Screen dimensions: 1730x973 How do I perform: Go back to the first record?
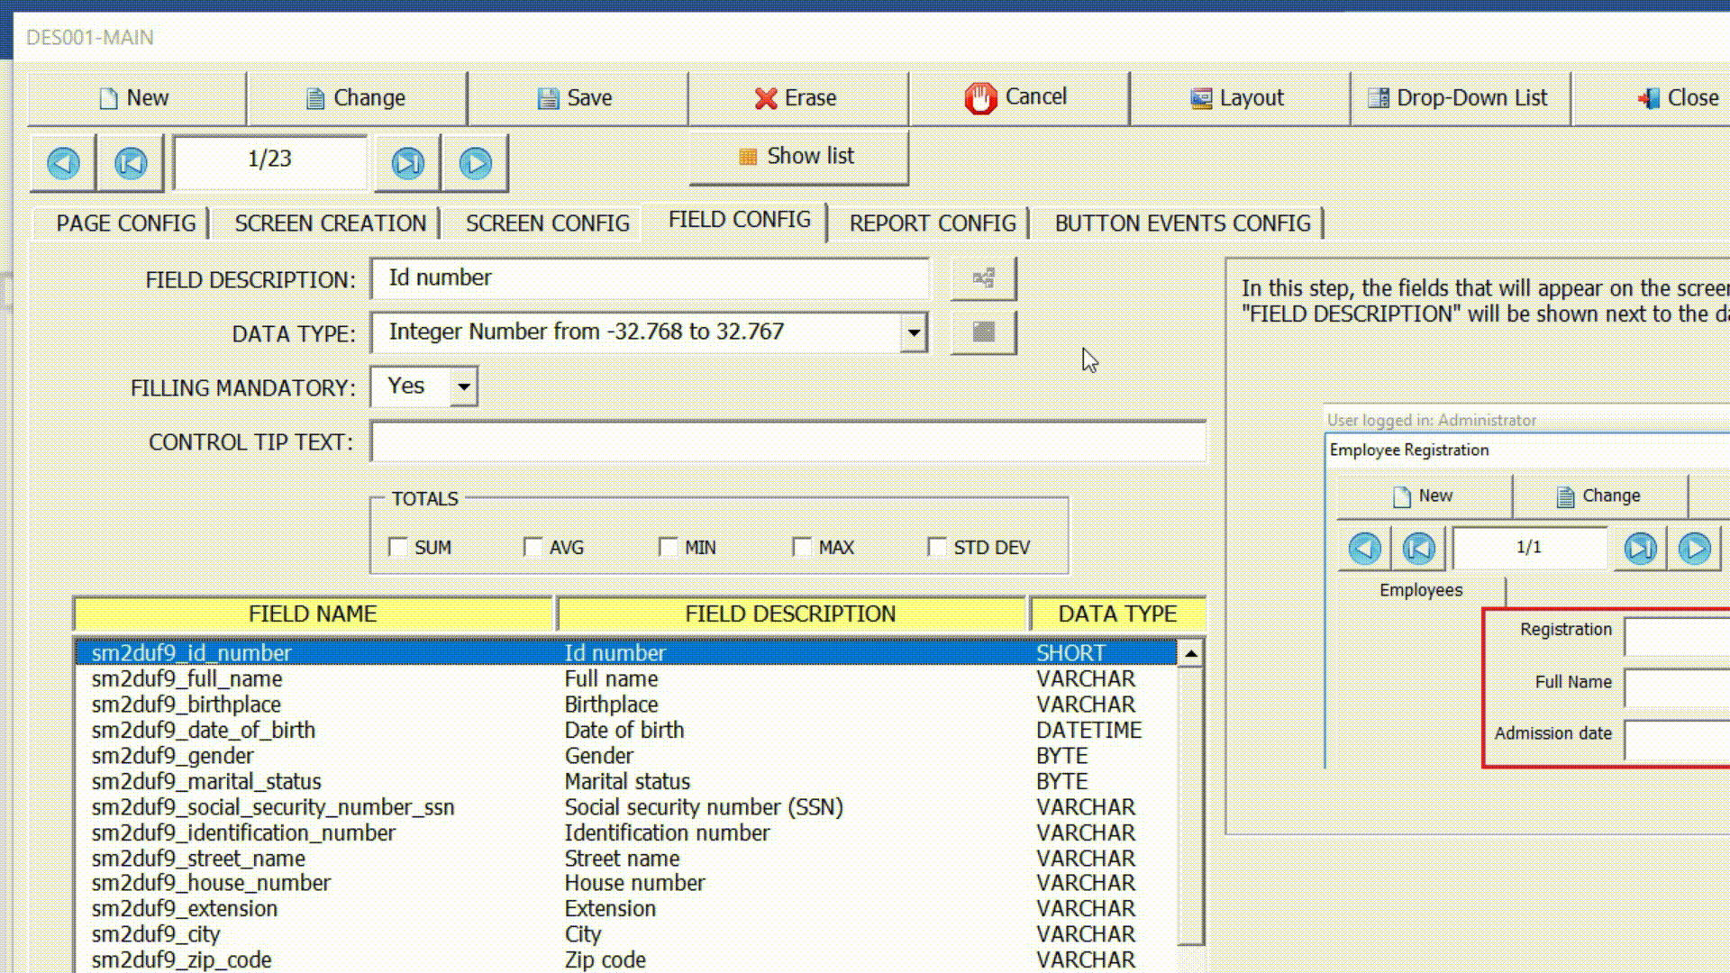pos(129,163)
